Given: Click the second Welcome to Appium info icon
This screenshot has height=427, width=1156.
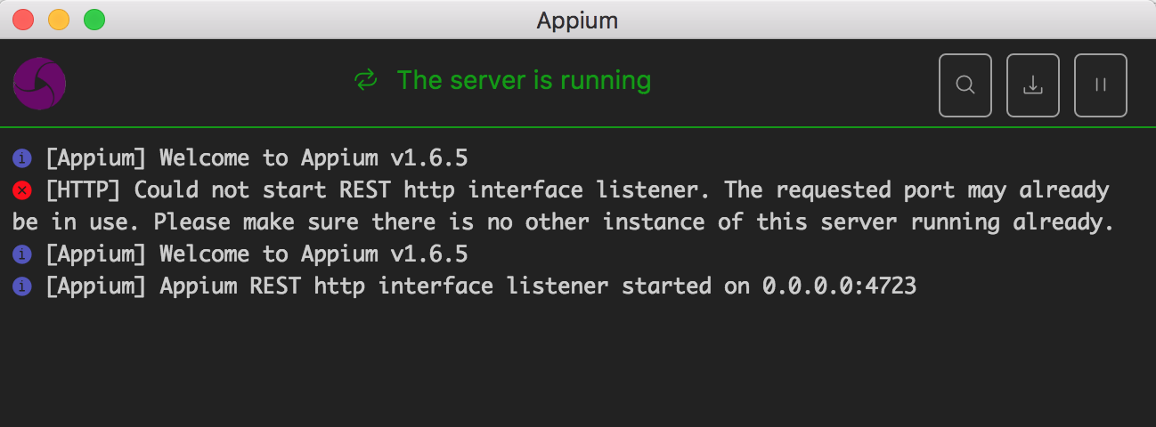Looking at the screenshot, I should tap(22, 254).
